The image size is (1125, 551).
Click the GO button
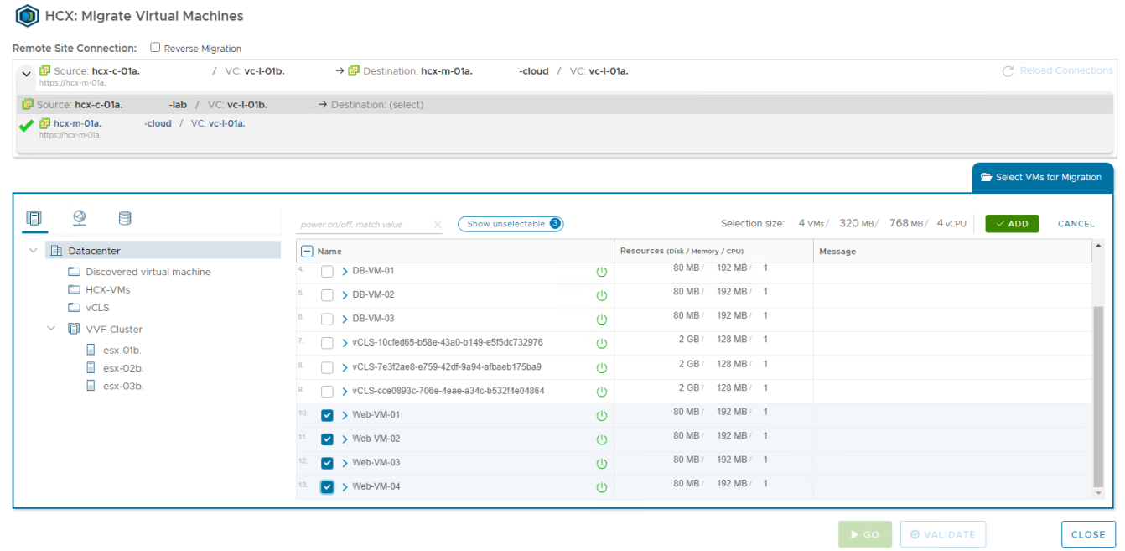click(865, 534)
